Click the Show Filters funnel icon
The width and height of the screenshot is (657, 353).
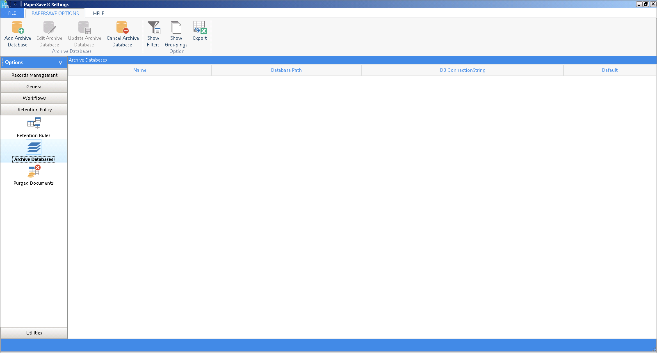click(154, 28)
